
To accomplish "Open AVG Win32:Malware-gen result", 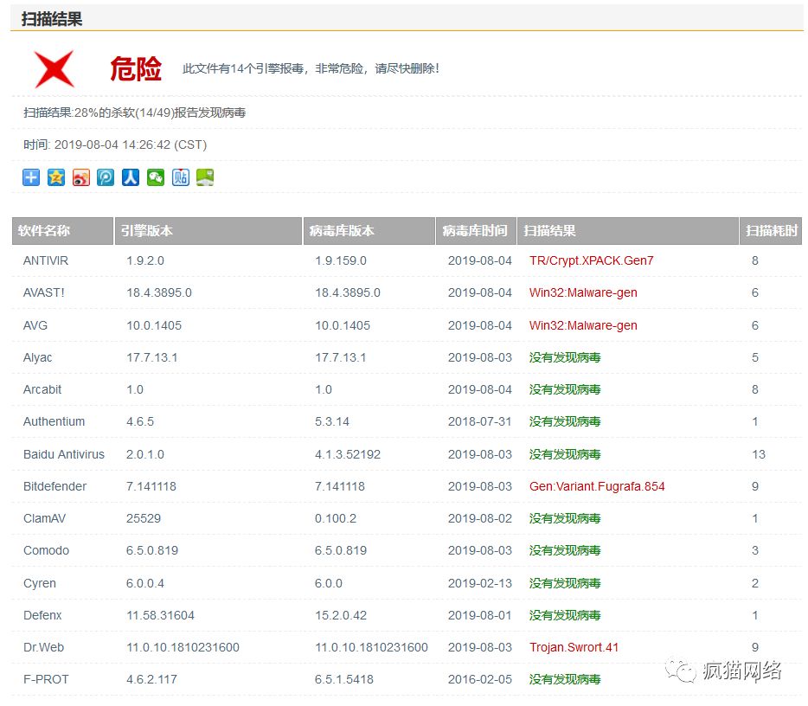I will click(583, 325).
